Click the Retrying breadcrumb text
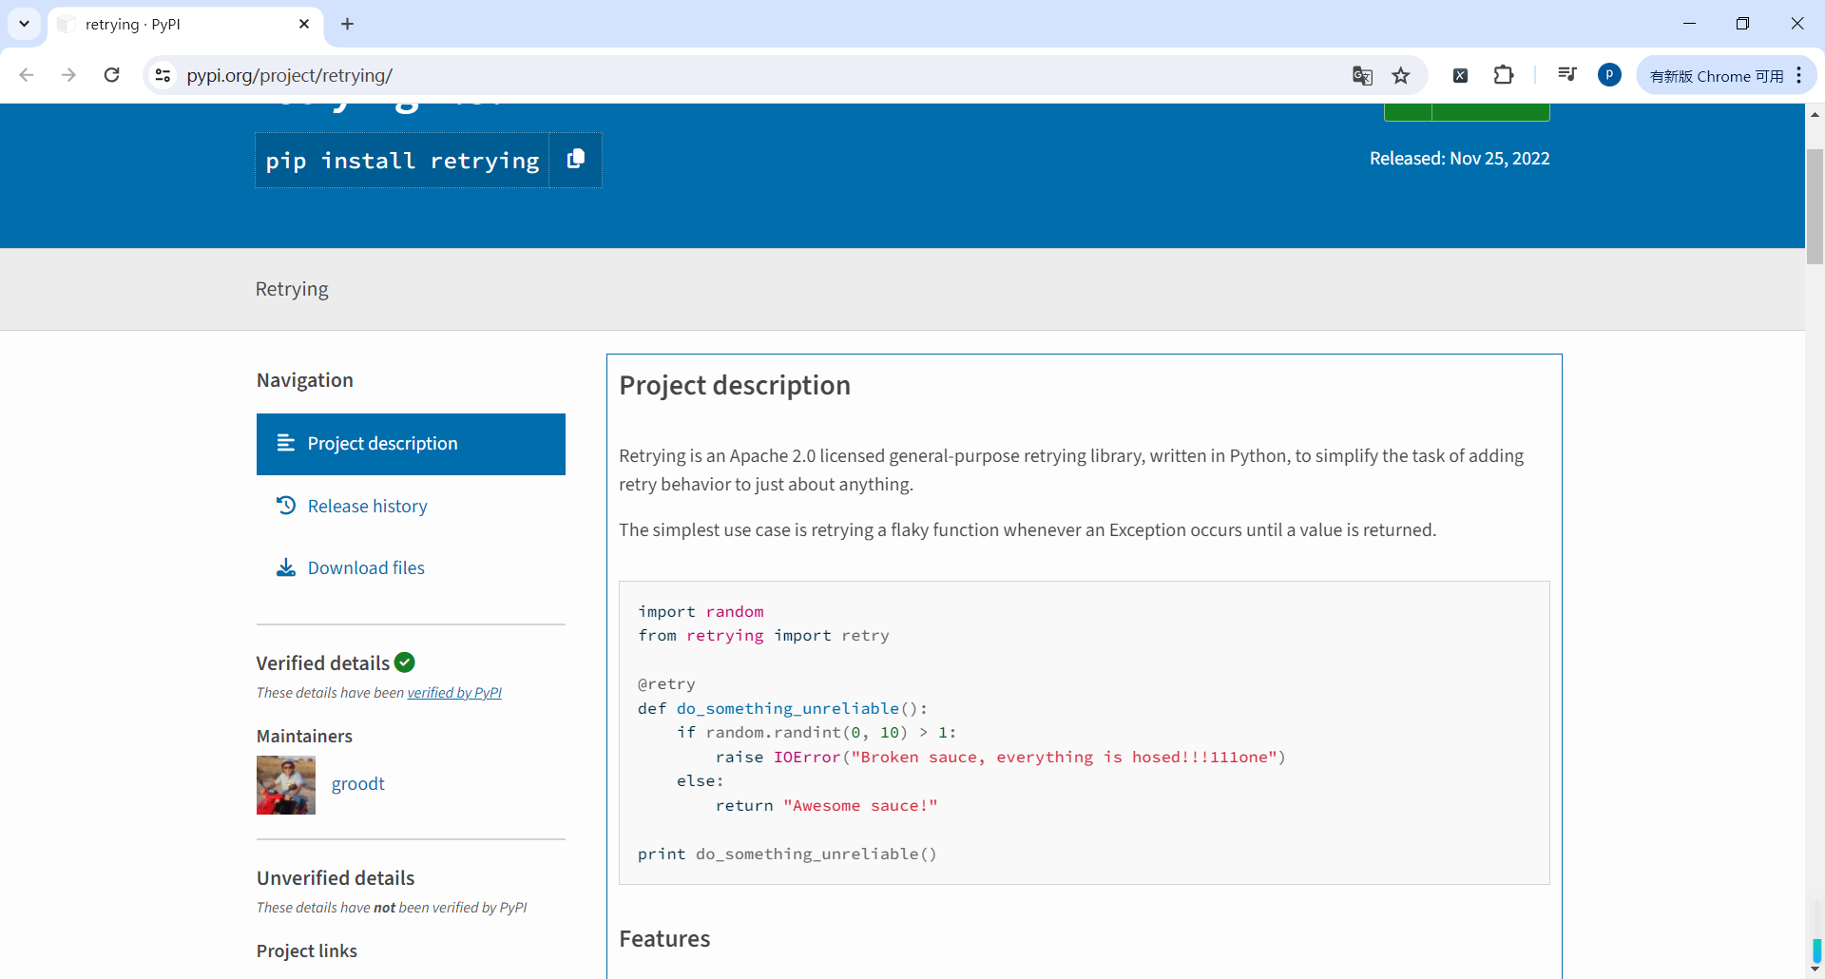The image size is (1825, 979). pos(292,289)
